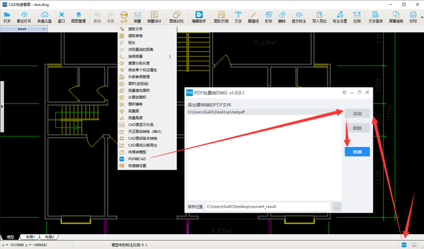Open the VIP 会员 dropdown menu
This screenshot has width=424, height=249.
click(124, 17)
